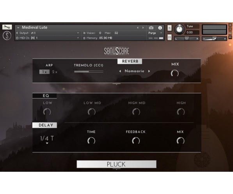Viewport: 233px width, 194px height.
Task: Open the instrument info icon
Action: tap(160, 28)
